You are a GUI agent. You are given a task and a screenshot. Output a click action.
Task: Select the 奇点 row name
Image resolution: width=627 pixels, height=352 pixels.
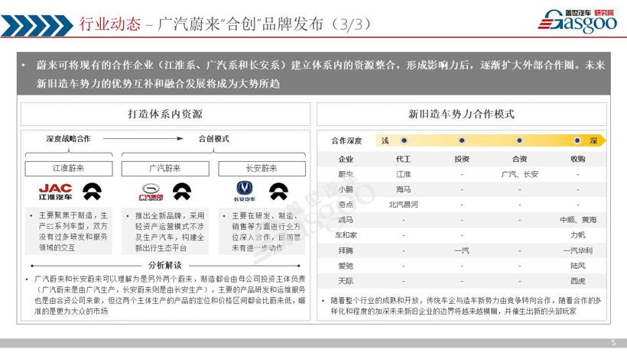[x=346, y=205]
